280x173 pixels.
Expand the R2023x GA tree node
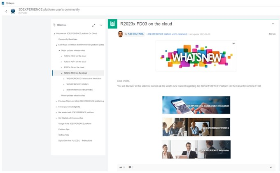pyautogui.click(x=61, y=68)
